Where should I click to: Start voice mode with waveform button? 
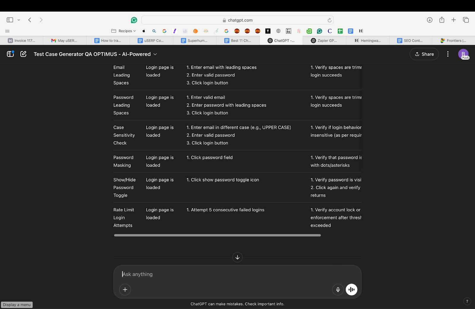point(351,289)
